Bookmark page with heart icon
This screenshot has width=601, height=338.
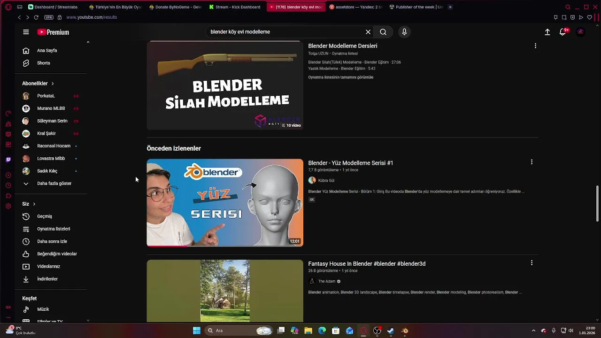coord(590,17)
